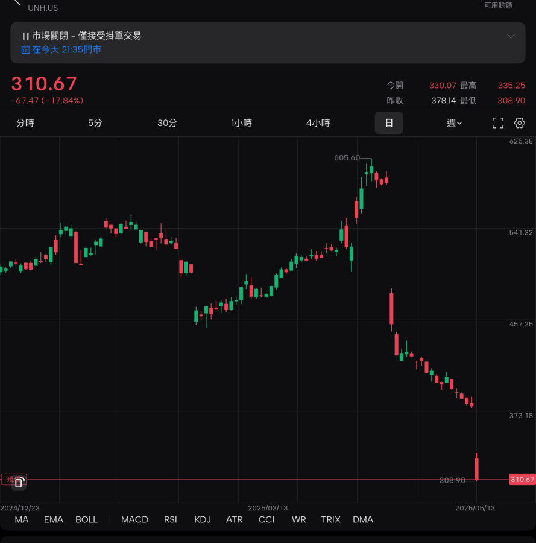Show the RSI indicator
This screenshot has width=536, height=543.
point(171,519)
